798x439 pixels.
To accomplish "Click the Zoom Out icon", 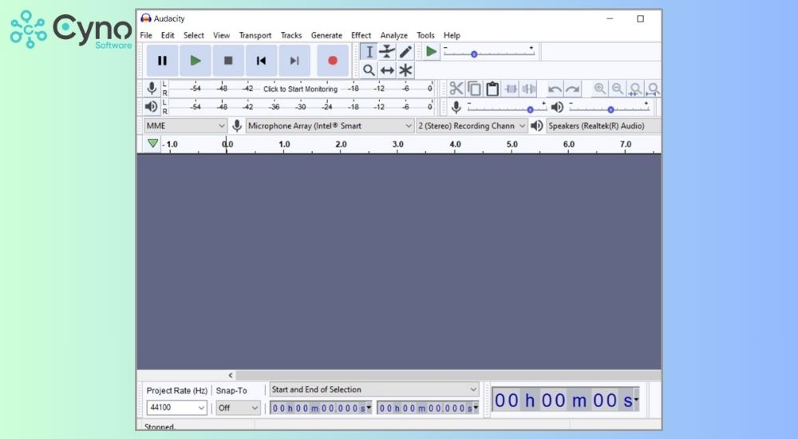I will [x=618, y=89].
